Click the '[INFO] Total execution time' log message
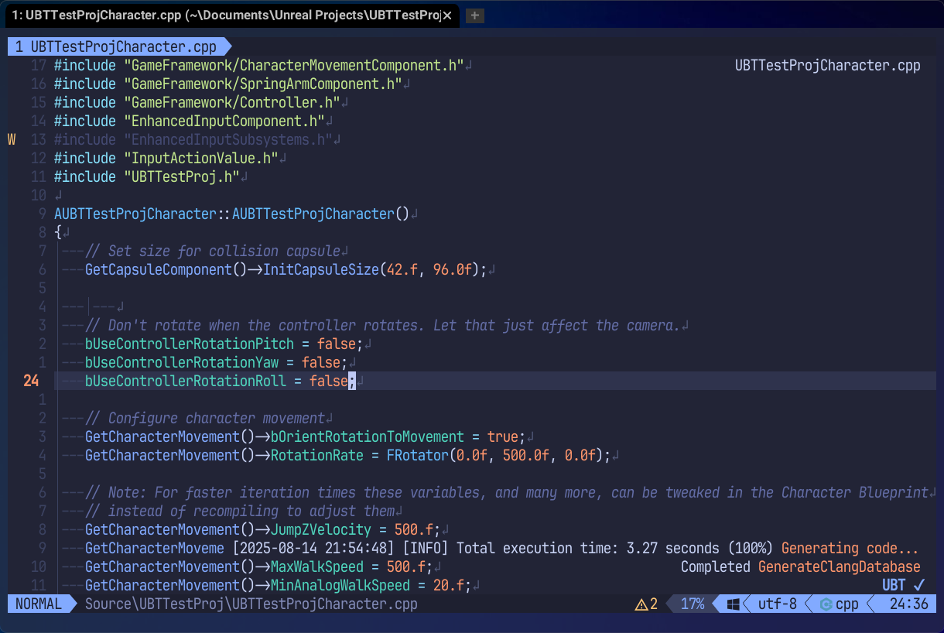 pyautogui.click(x=503, y=548)
